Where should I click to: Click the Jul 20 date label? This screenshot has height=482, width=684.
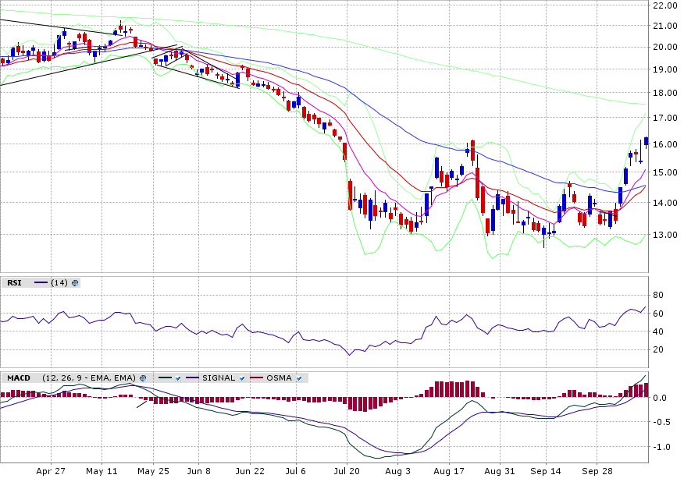347,472
